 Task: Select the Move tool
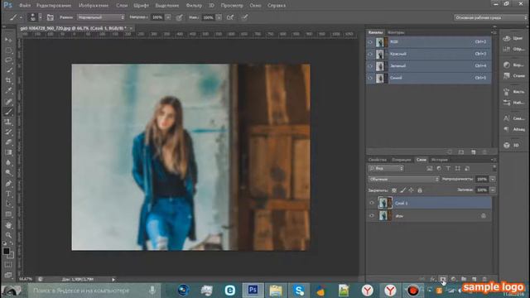pyautogui.click(x=8, y=40)
